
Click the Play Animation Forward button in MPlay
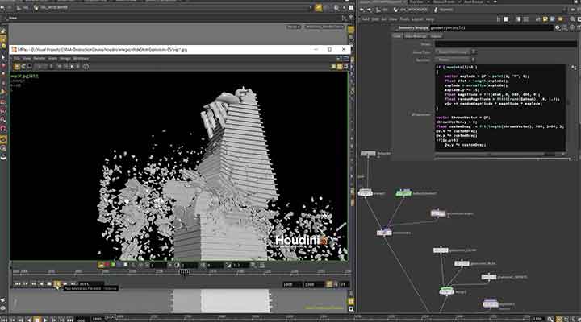[x=56, y=283]
